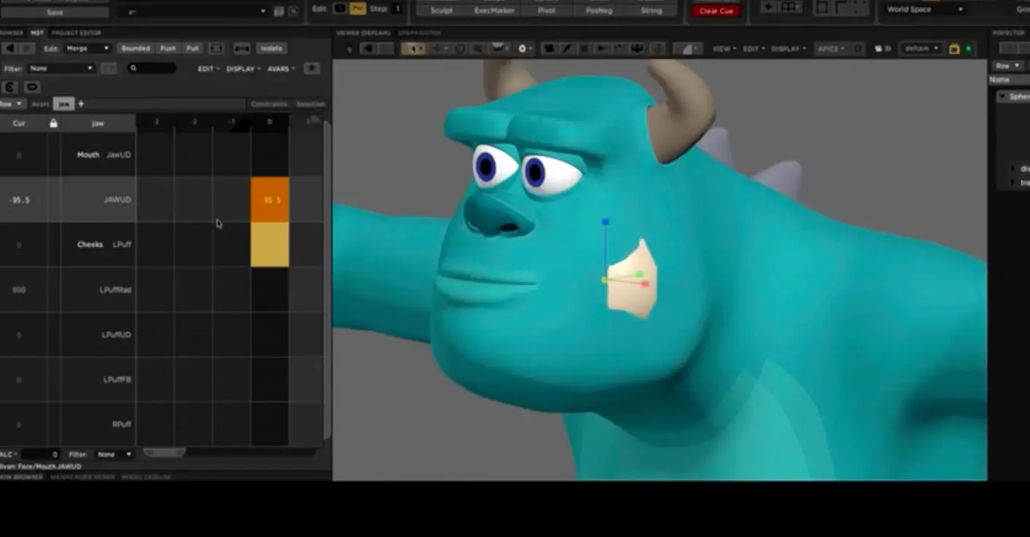Screen dimensions: 1030x537
Task: Select the Sculpt tool
Action: click(x=440, y=10)
